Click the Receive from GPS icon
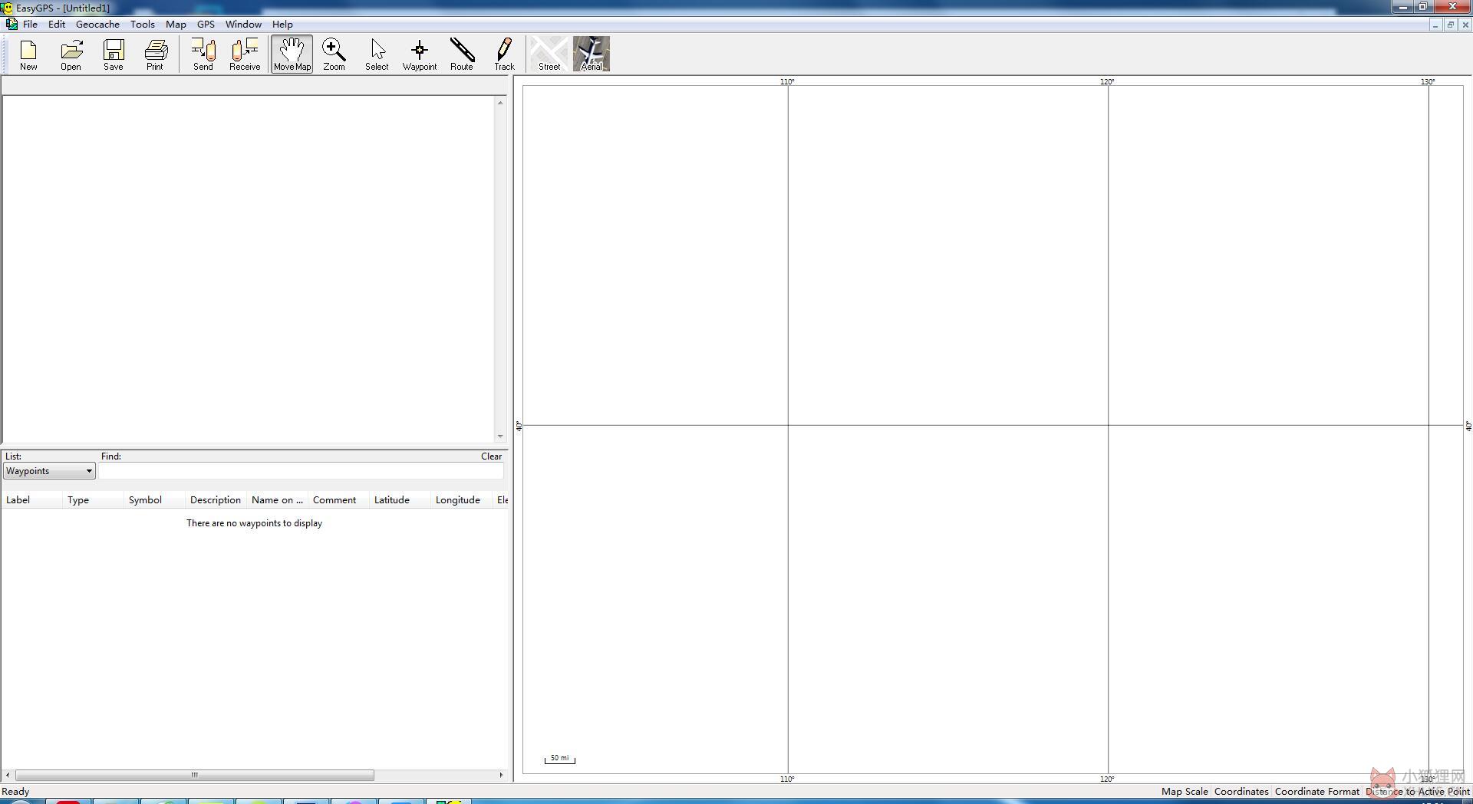 pos(245,54)
